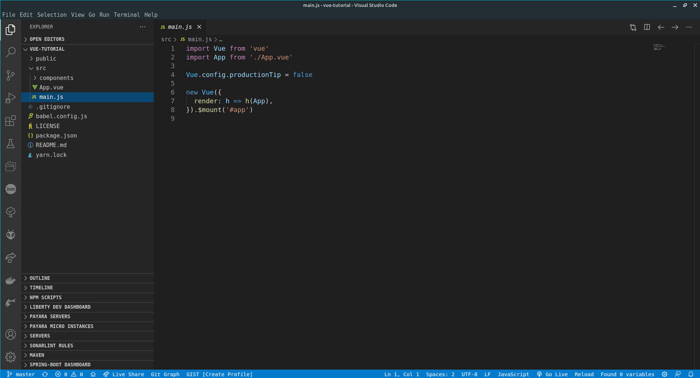Click Live Share in status bar
700x378 pixels.
coord(124,374)
